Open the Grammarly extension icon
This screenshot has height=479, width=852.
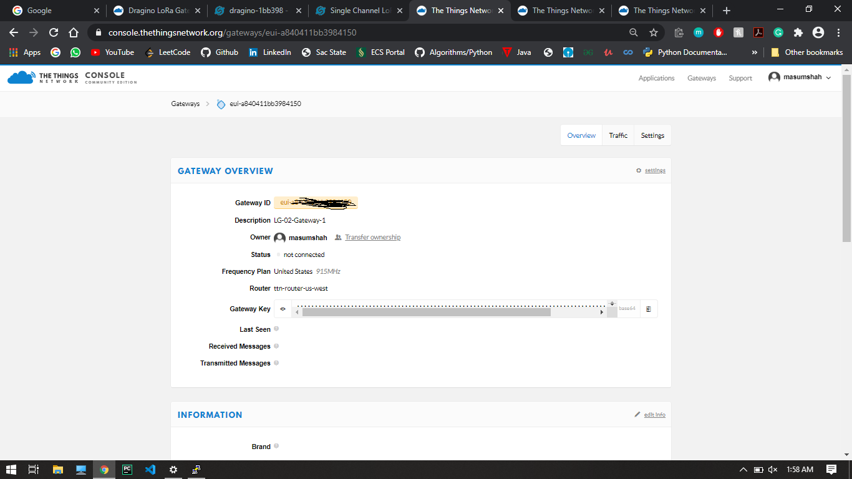pyautogui.click(x=778, y=32)
